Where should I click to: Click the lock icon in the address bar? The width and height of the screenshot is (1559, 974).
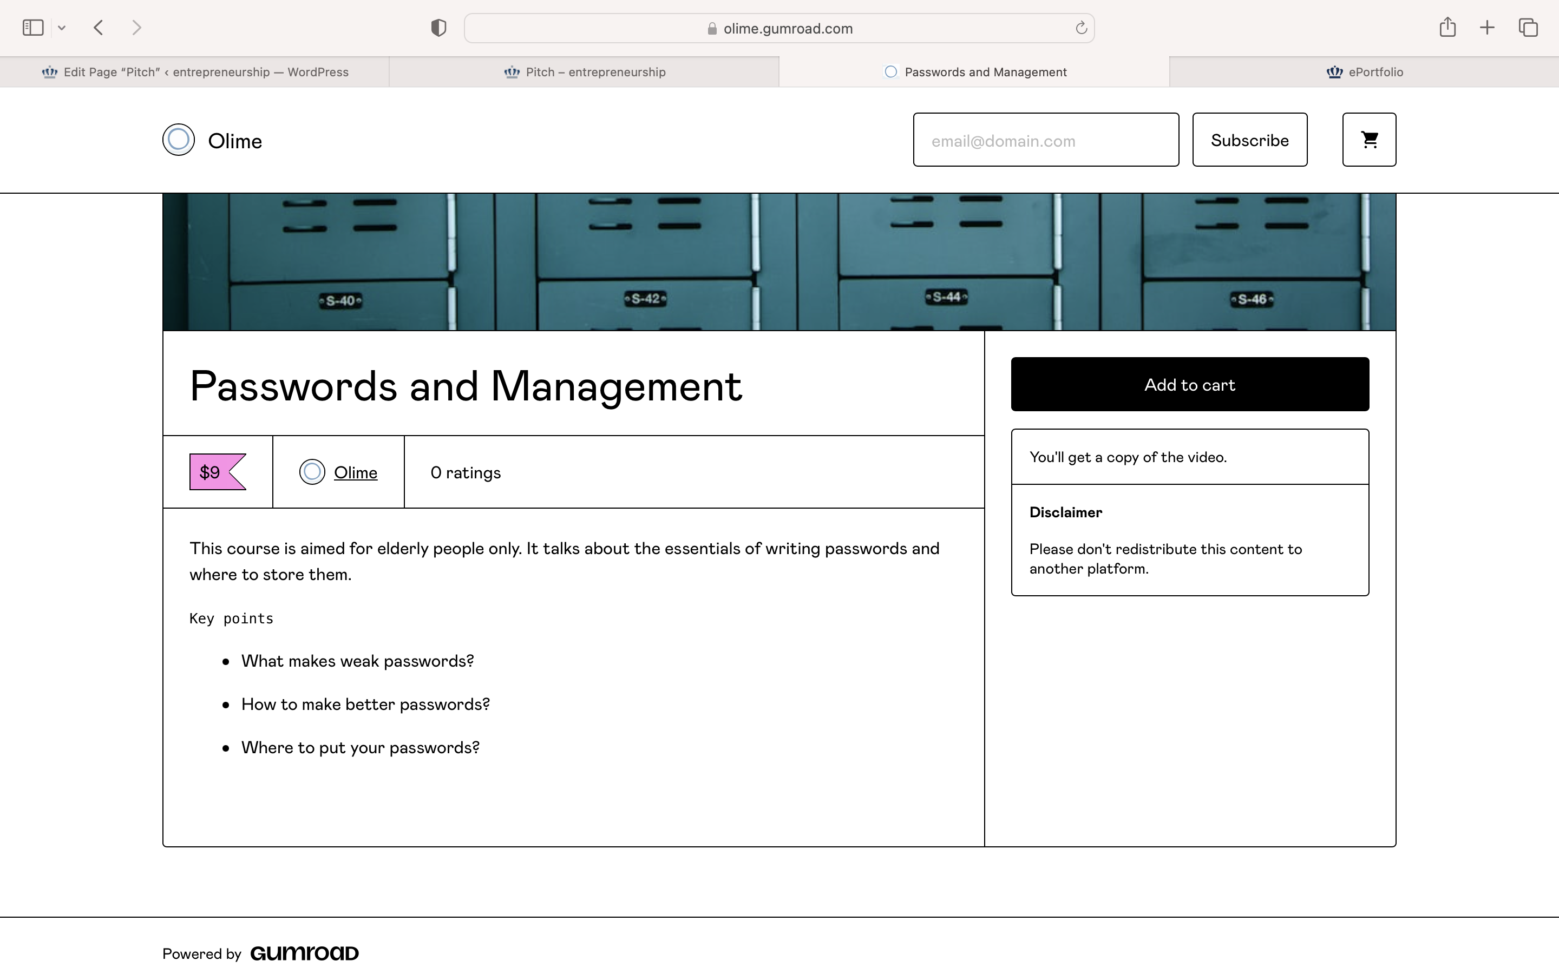click(712, 28)
